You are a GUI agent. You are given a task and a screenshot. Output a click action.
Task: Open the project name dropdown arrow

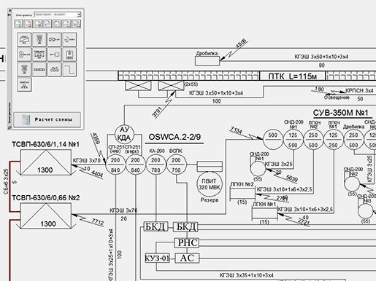pyautogui.click(x=79, y=15)
